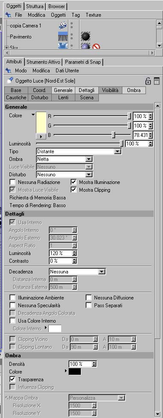163x418 pixels.
Task: Enable Illuminazione Ambiente checkbox
Action: coord(12,297)
